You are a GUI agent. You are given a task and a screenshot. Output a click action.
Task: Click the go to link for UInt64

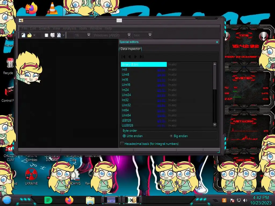click(161, 115)
